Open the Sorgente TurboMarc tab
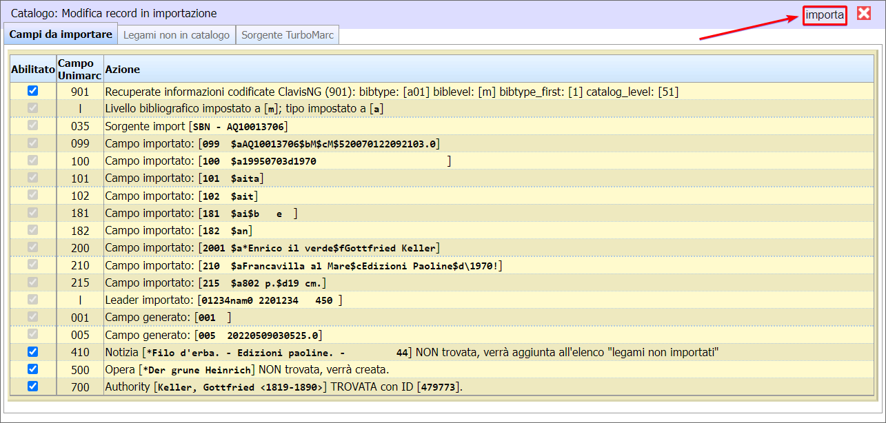This screenshot has height=423, width=886. (x=287, y=35)
